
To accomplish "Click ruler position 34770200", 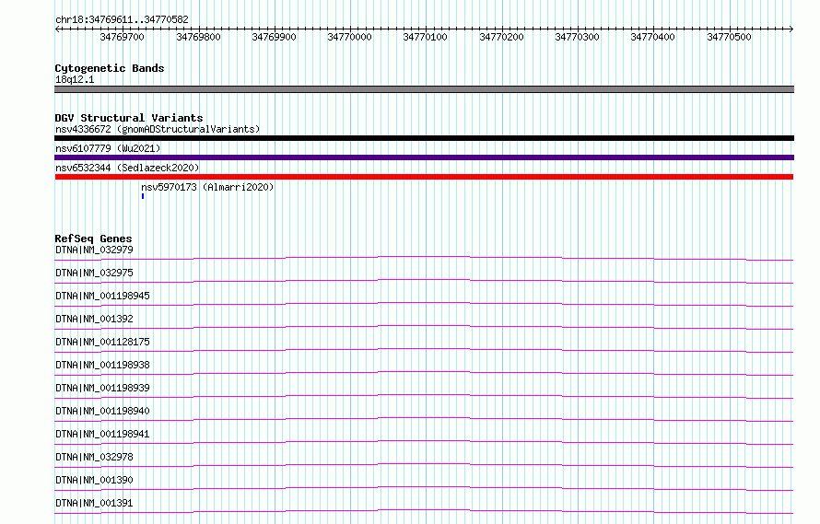I will click(501, 37).
